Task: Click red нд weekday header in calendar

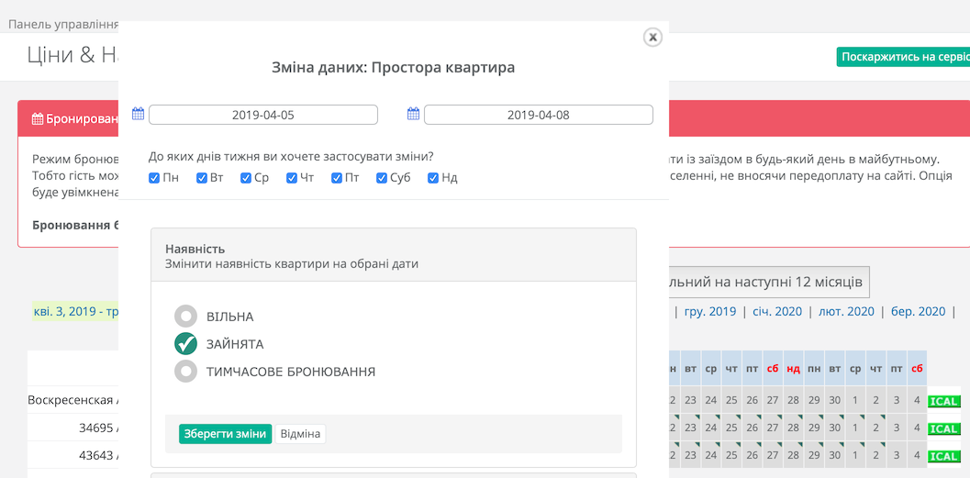Action: [x=793, y=369]
